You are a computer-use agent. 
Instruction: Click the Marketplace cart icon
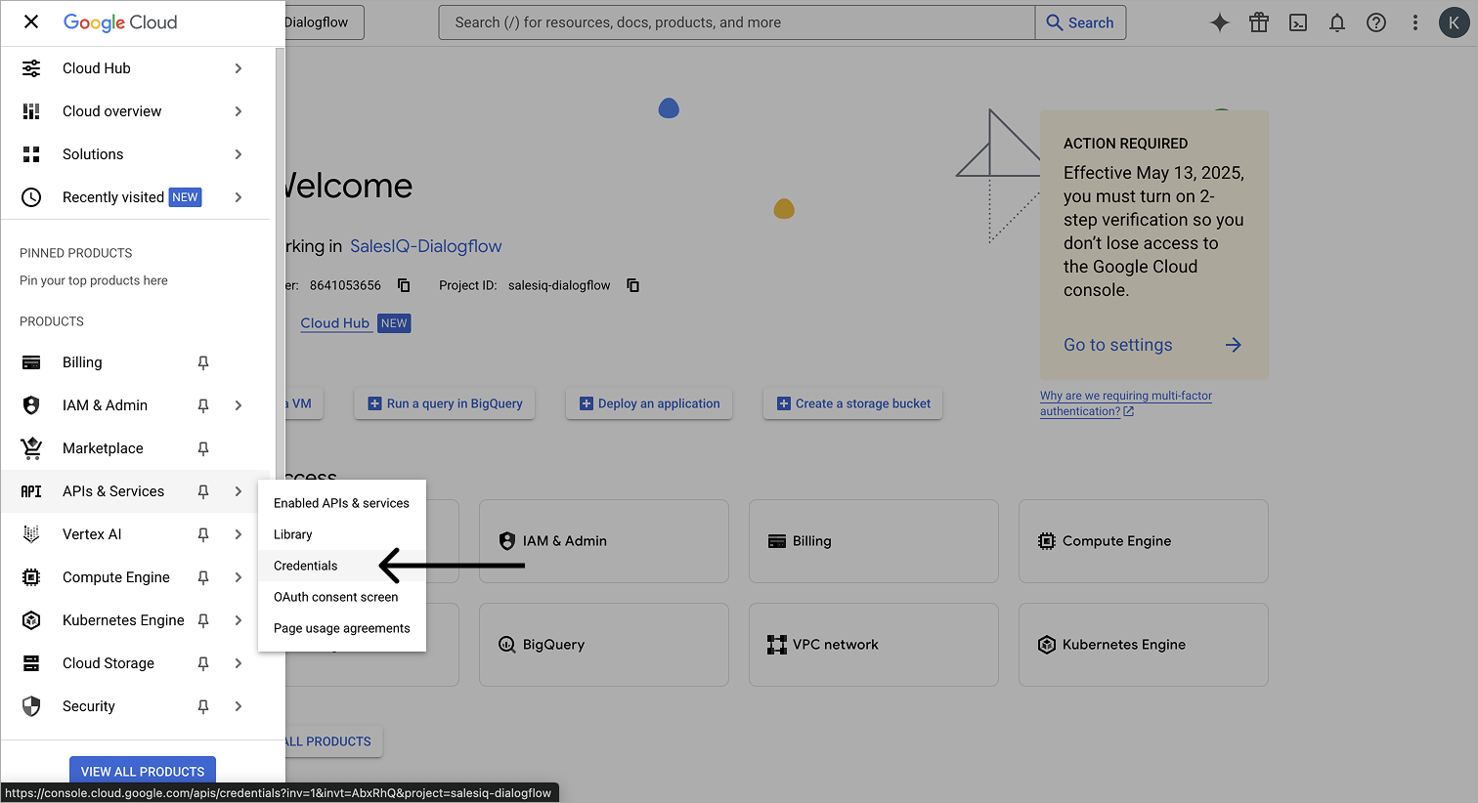(31, 448)
